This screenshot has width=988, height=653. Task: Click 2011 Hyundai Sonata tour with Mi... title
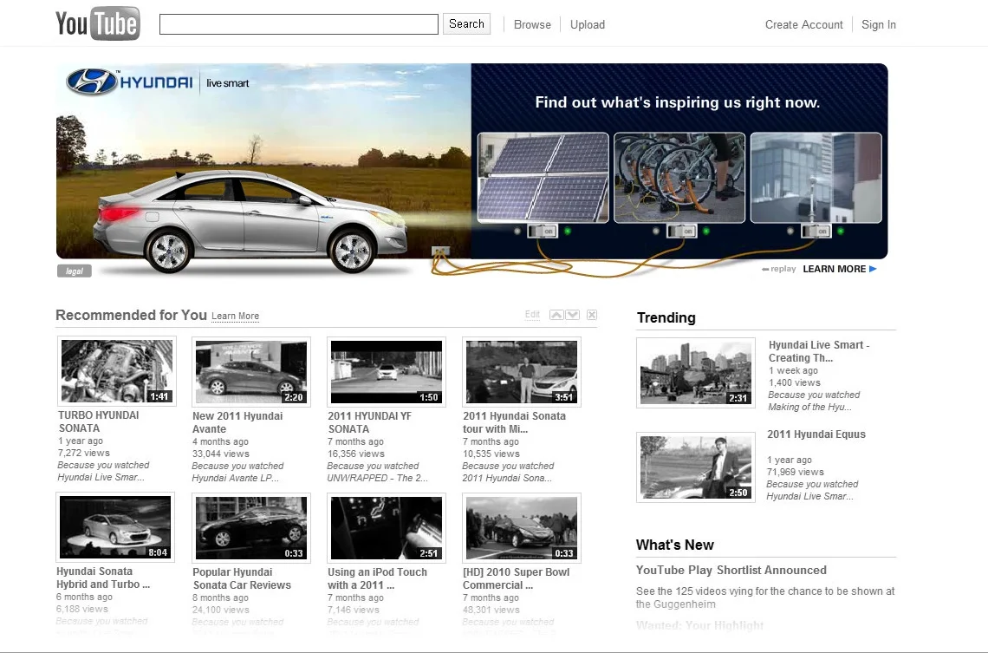pos(514,422)
